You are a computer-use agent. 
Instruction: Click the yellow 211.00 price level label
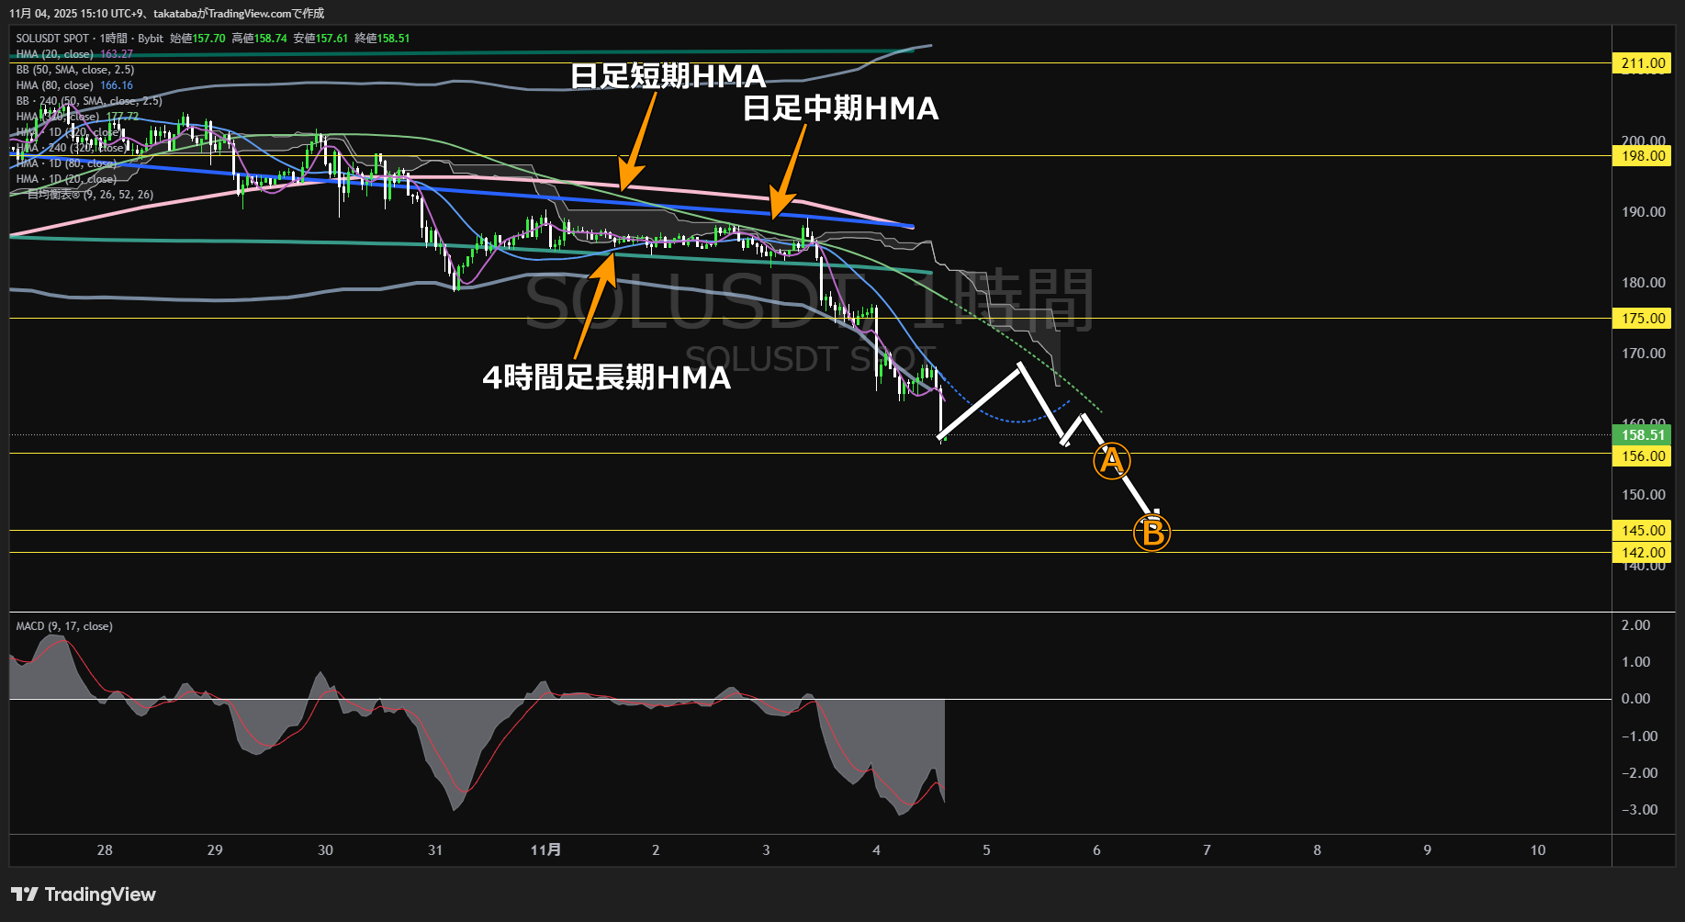(1643, 63)
